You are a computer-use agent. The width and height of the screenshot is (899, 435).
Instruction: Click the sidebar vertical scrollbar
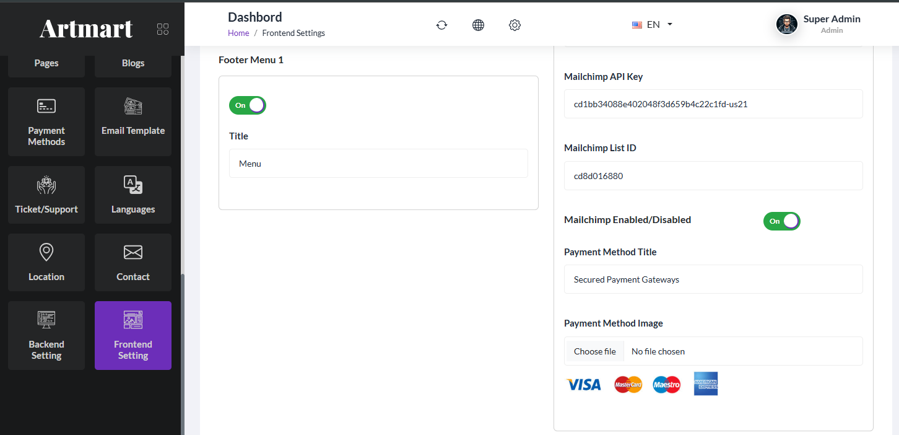(x=182, y=353)
